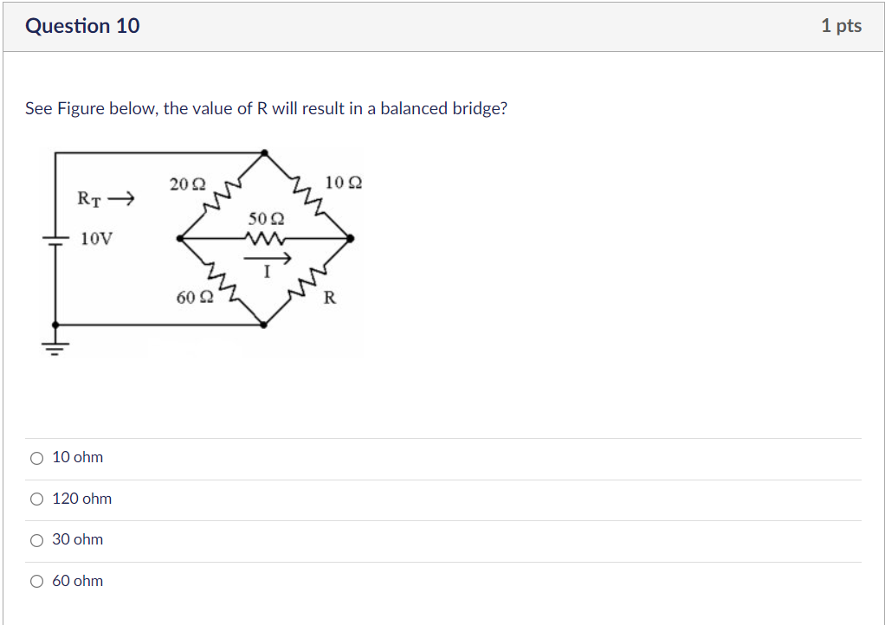This screenshot has height=625, width=885.
Task: Click the 30 ohm answer label text
Action: [x=79, y=539]
